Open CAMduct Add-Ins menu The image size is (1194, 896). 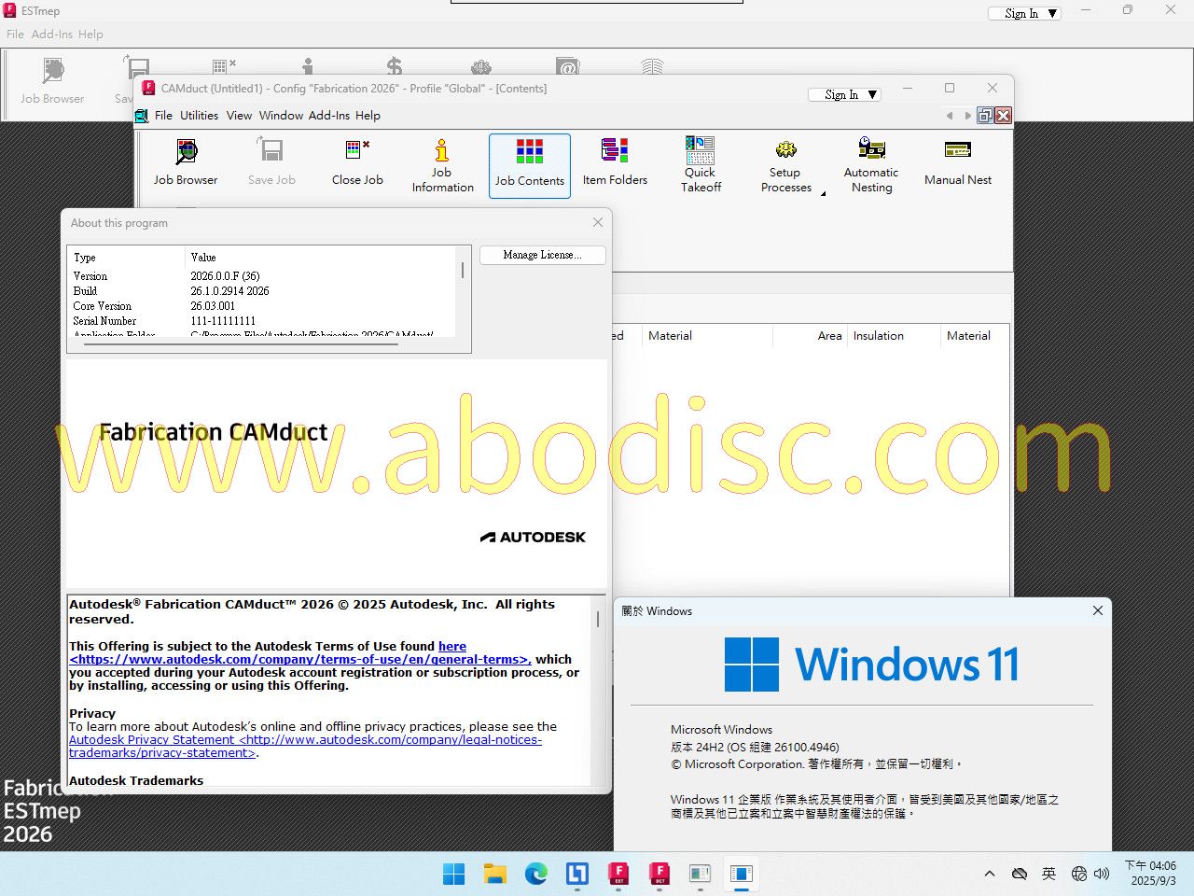pos(329,116)
